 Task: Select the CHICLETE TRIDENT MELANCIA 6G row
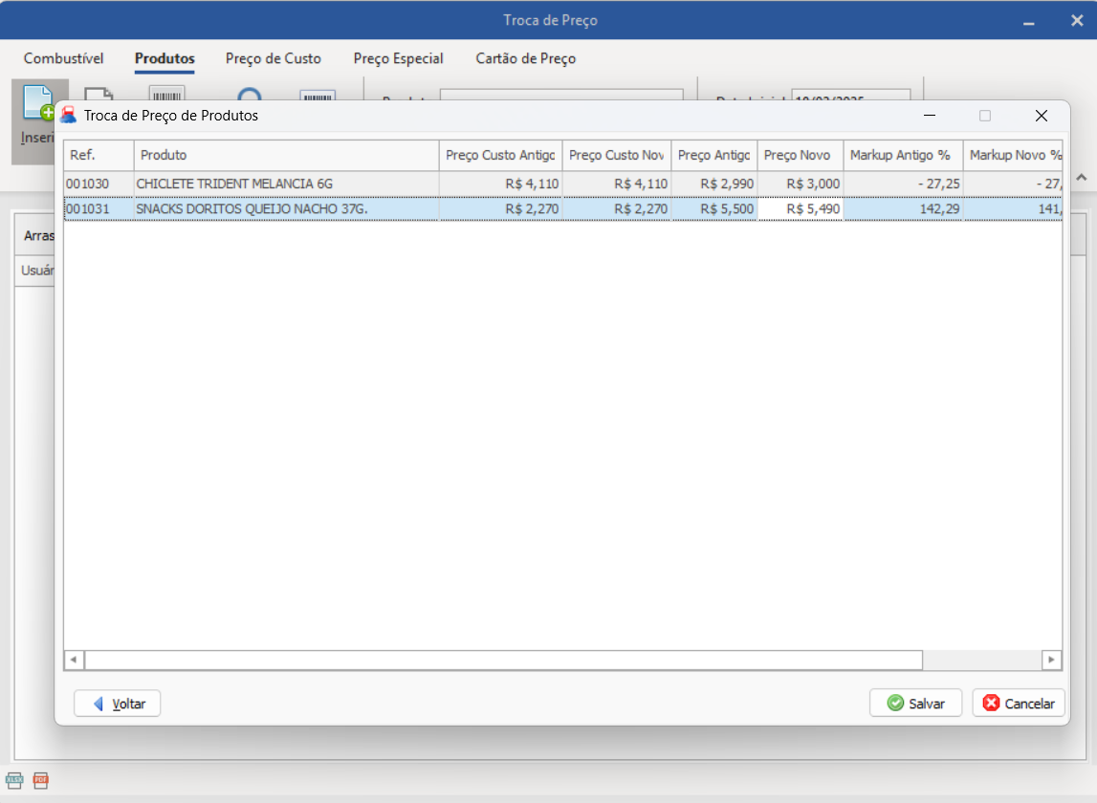(286, 184)
